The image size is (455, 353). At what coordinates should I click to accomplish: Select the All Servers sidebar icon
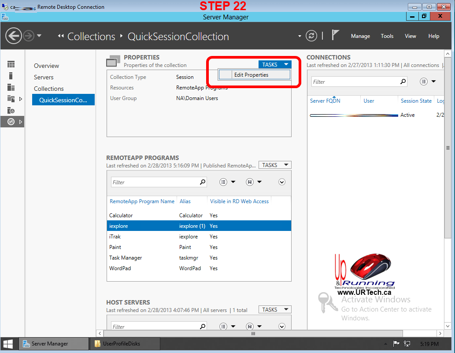11,87
